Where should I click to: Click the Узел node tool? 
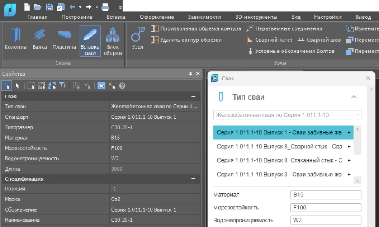click(x=138, y=38)
